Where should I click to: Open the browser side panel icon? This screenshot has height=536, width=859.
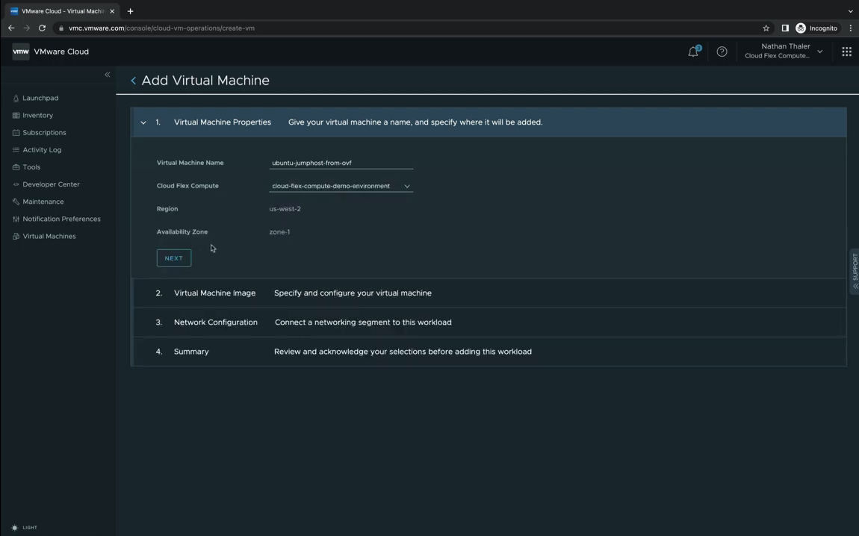(785, 28)
